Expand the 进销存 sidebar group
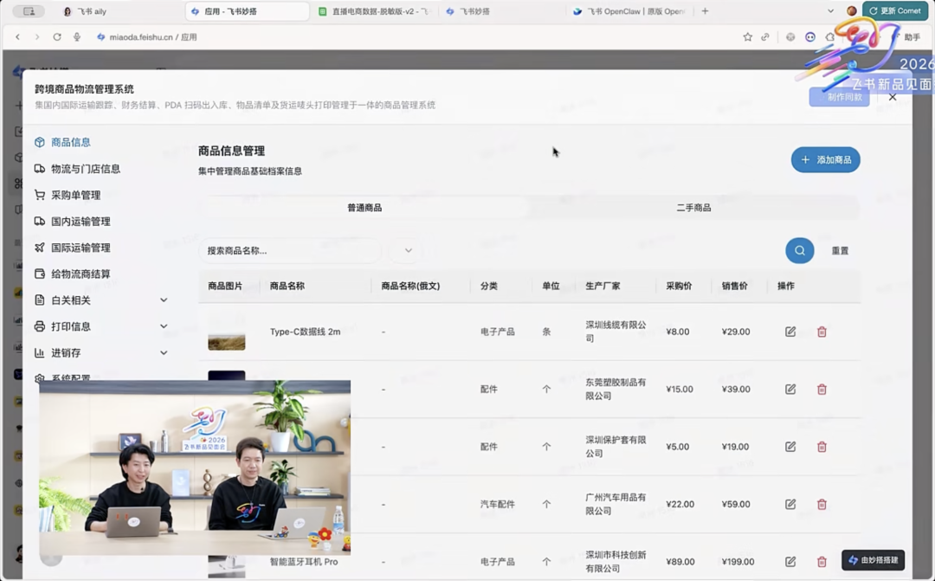 tap(164, 353)
